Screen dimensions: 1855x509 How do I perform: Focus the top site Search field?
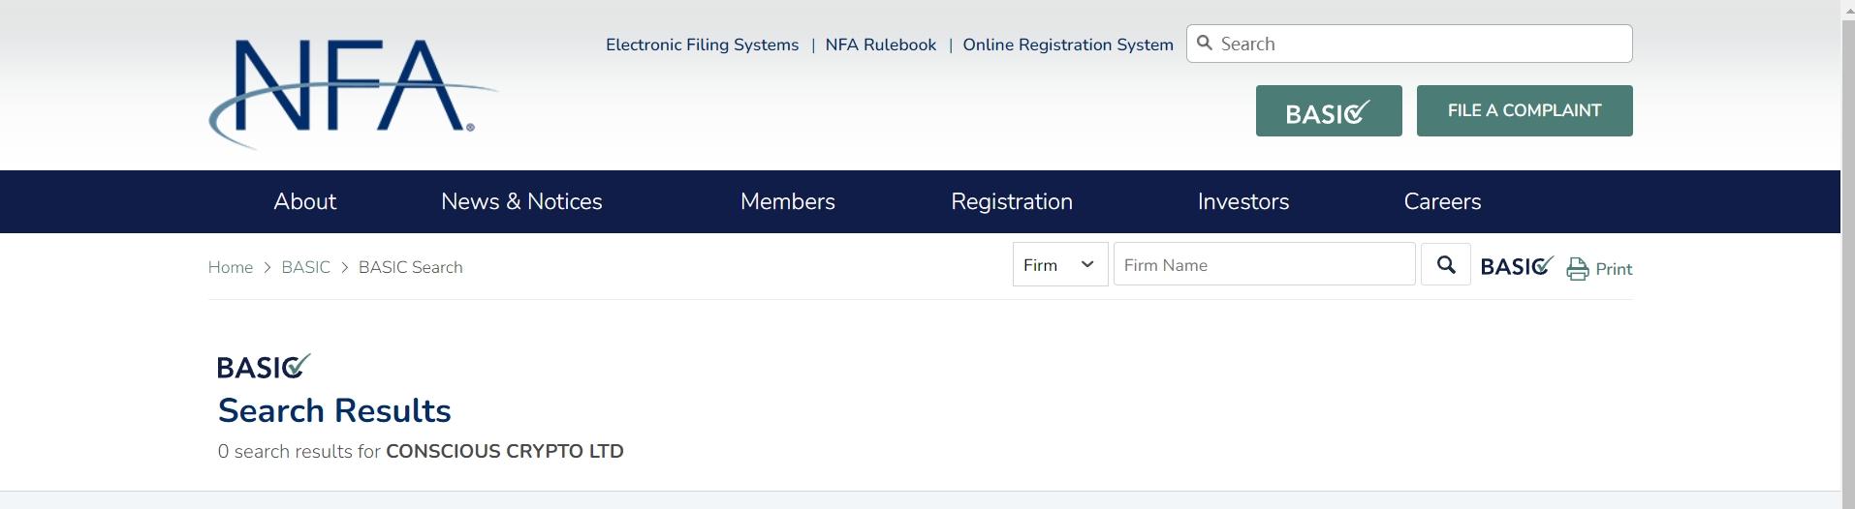[1409, 44]
